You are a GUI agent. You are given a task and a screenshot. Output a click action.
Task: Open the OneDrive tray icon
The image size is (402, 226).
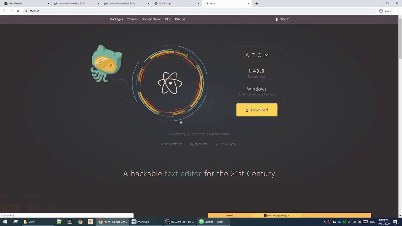(339, 222)
